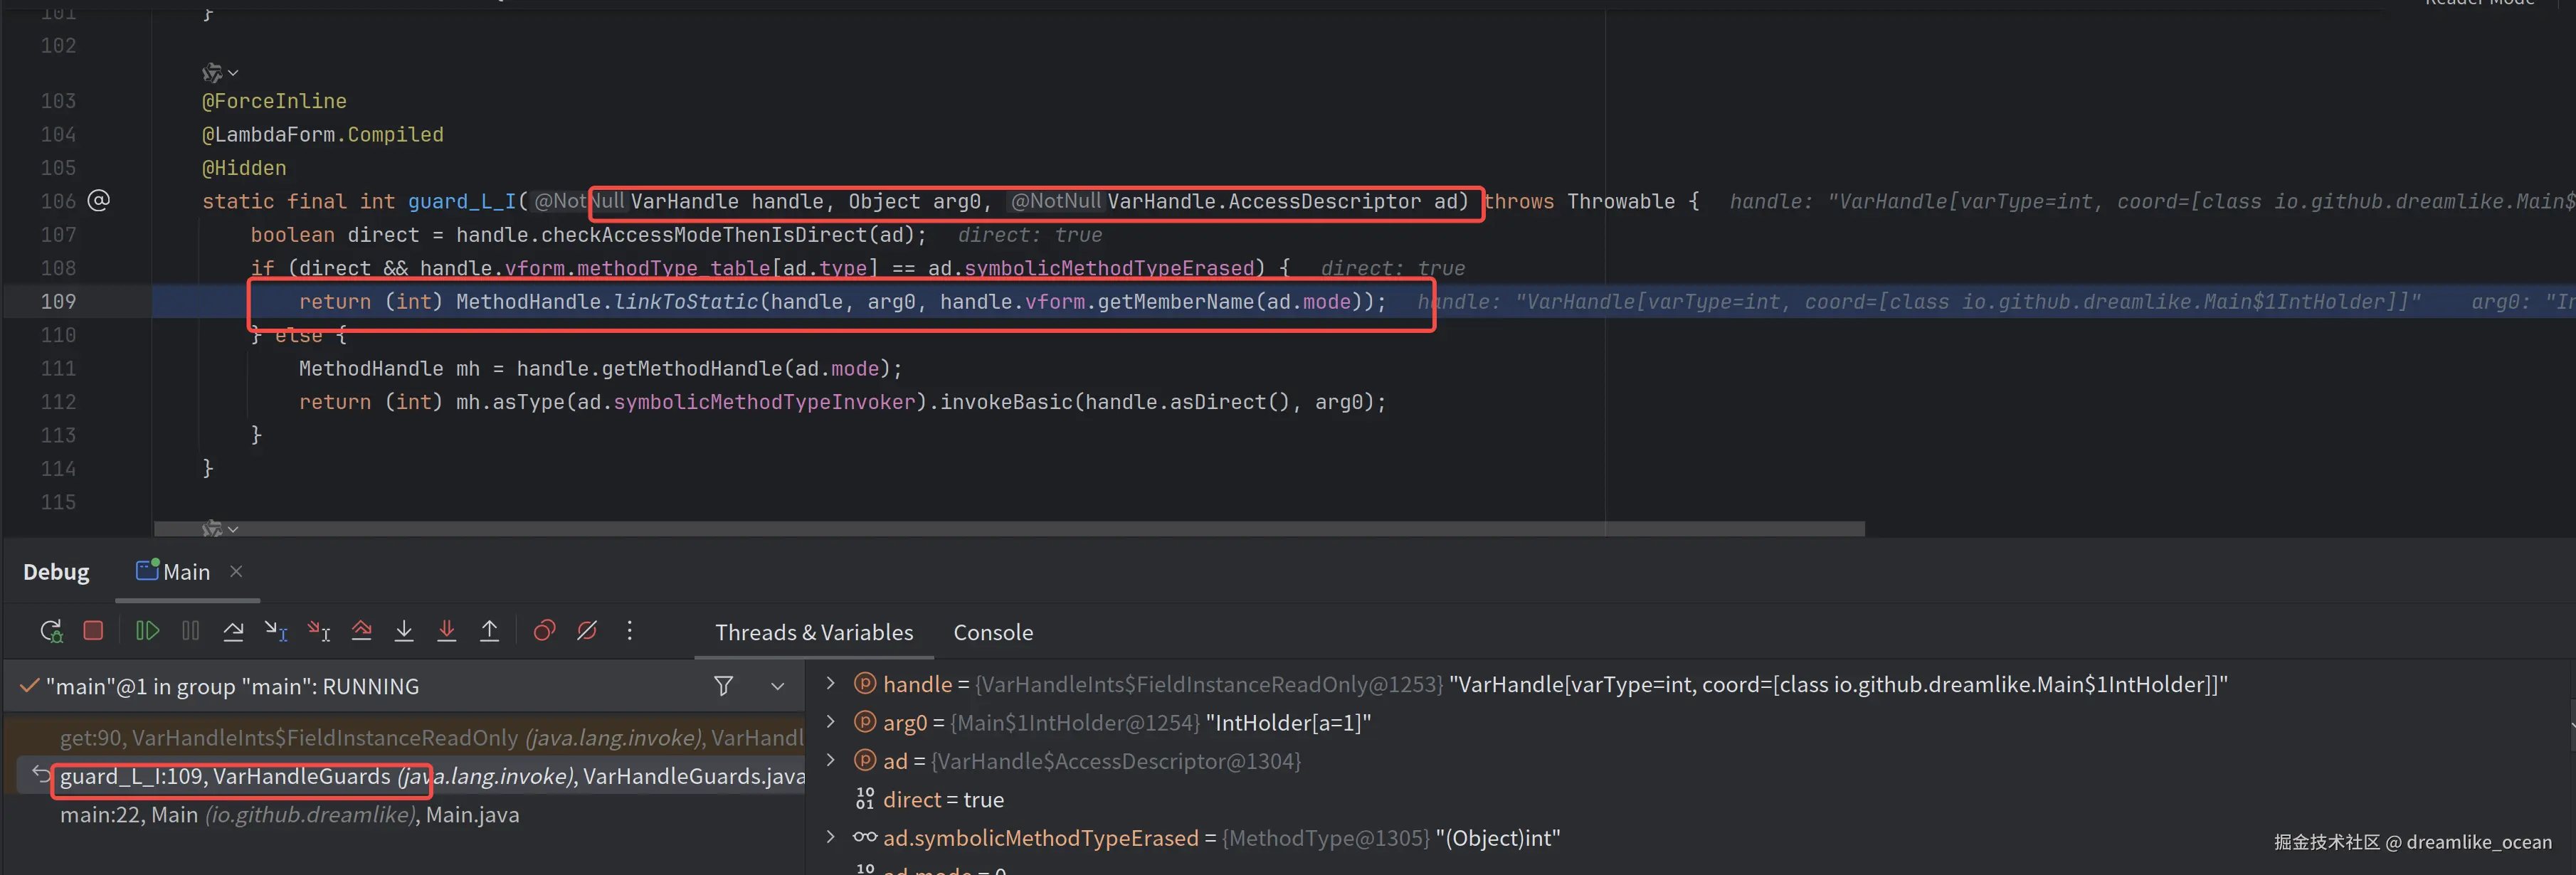
Task: Resume program execution with the green play icon
Action: click(147, 631)
